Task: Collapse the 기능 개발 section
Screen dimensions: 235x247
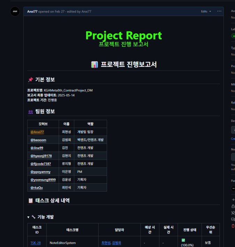Action: tap(28, 217)
